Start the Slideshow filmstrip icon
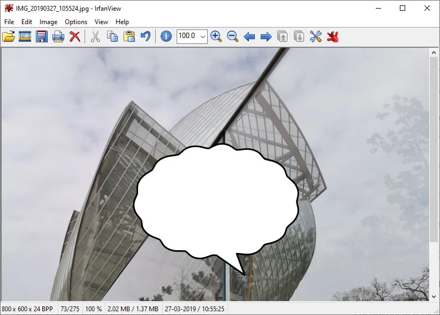The height and width of the screenshot is (315, 440). tap(25, 36)
